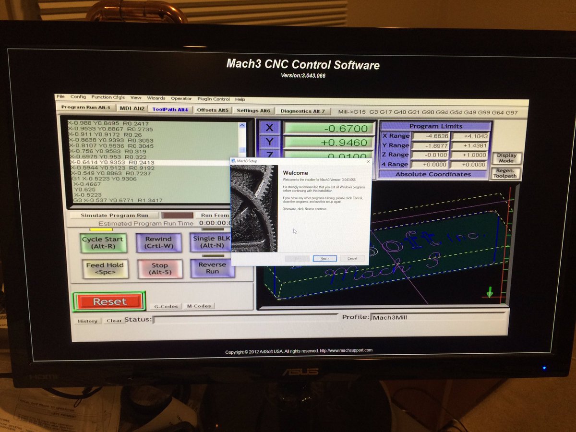Screen dimensions: 576x432
Task: Click Rewind (Ctrl-W)
Action: point(158,243)
